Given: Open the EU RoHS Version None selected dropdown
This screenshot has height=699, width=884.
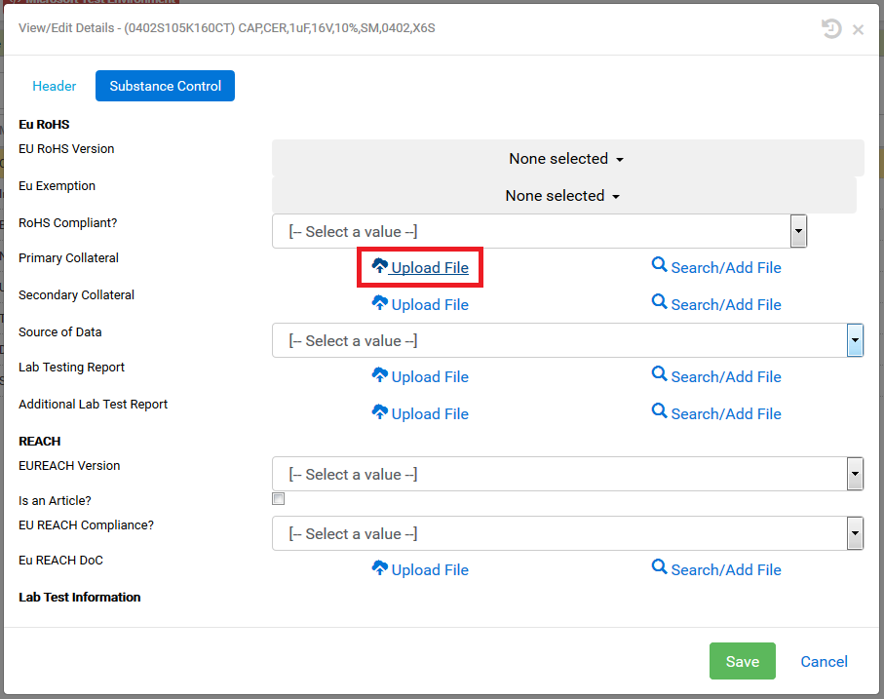Looking at the screenshot, I should pos(566,158).
